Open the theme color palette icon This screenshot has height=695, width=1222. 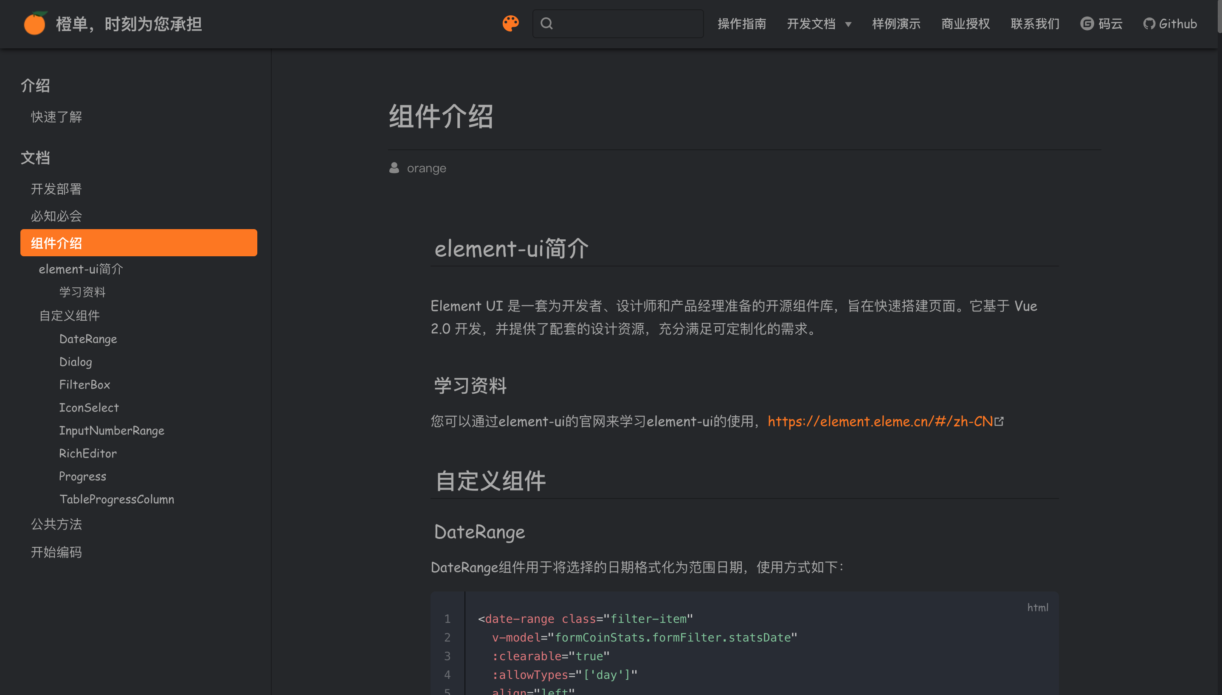(510, 23)
